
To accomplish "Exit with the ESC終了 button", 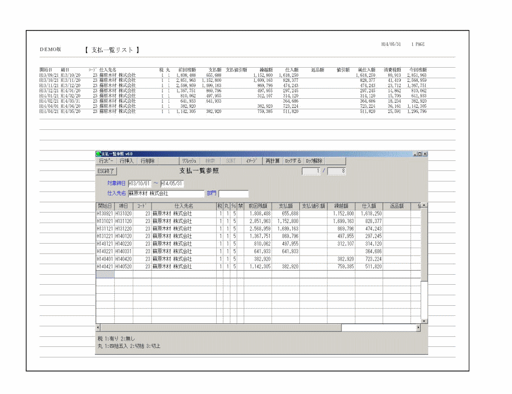I will click(x=106, y=171).
